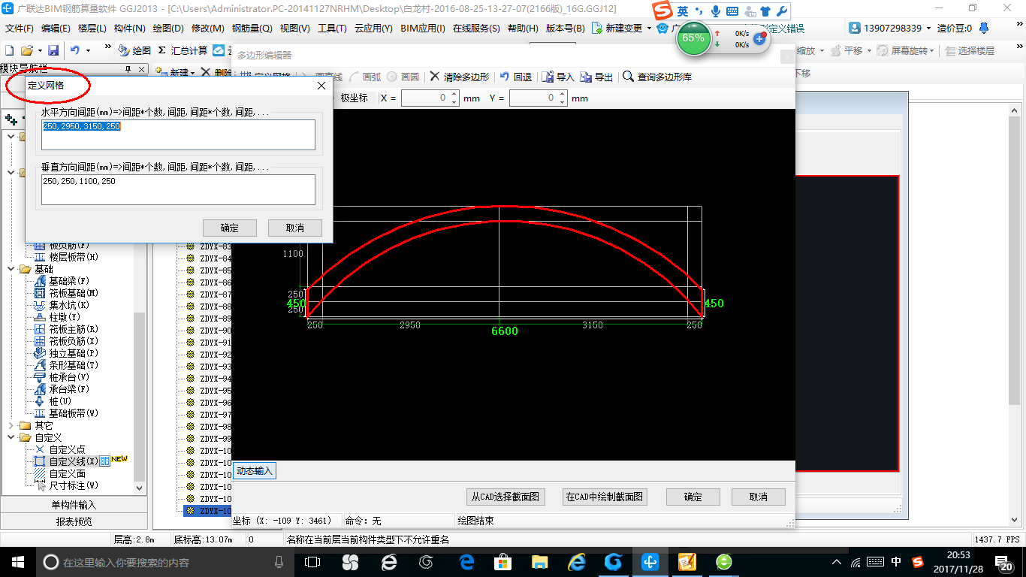
Task: Open the 楼层(L) menu
Action: coord(92,29)
